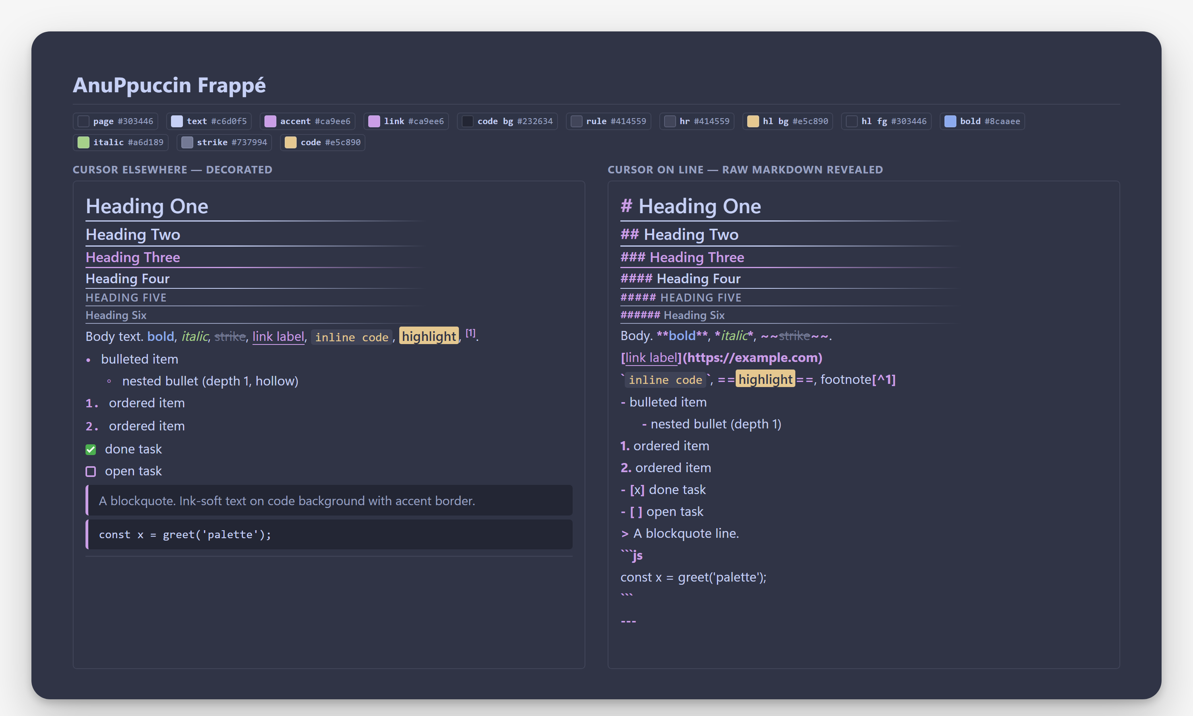Click the '## Heading Two' raw line
Viewport: 1193px width, 716px height.
[680, 234]
